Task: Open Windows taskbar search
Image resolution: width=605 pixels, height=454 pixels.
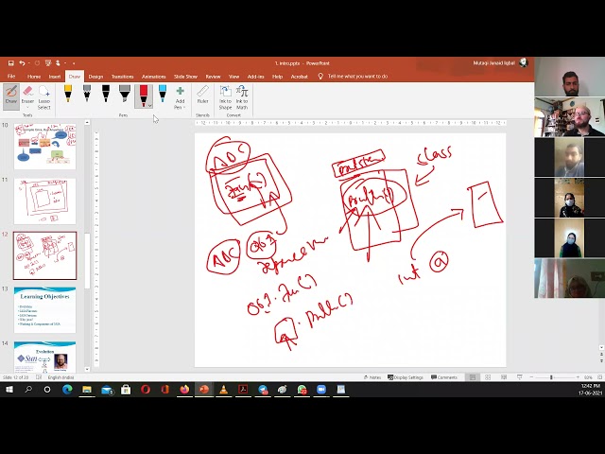Action: pyautogui.click(x=28, y=390)
